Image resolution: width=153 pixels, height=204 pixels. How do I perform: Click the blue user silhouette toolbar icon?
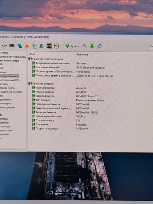click(41, 46)
